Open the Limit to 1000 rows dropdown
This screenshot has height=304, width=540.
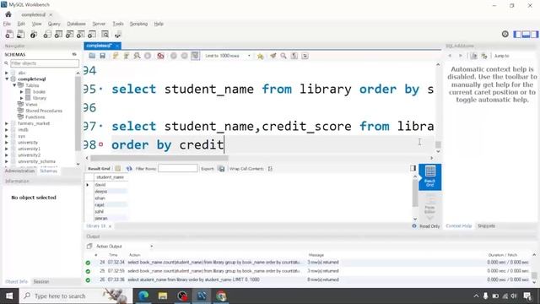coord(228,56)
